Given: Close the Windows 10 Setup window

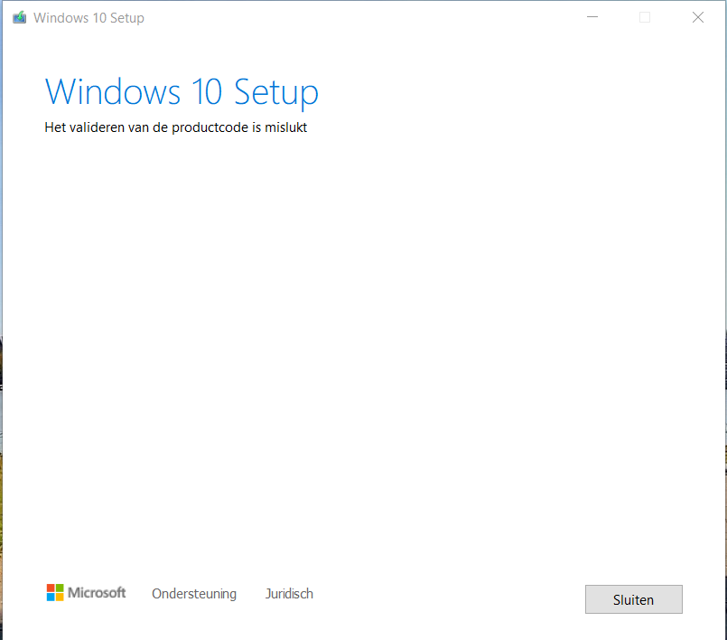Looking at the screenshot, I should pos(698,17).
